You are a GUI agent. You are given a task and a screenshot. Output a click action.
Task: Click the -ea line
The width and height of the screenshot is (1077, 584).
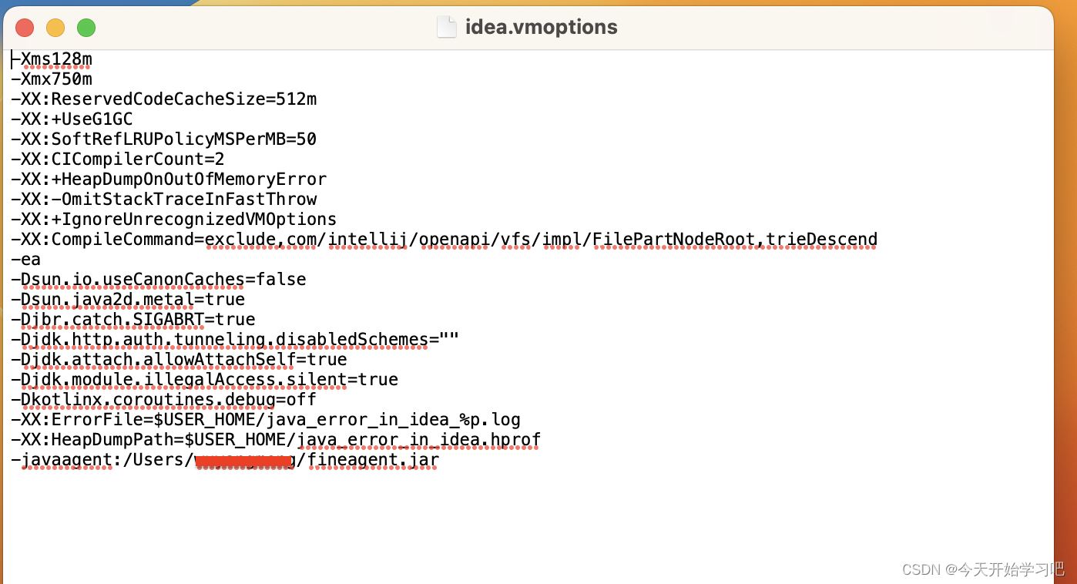25,260
